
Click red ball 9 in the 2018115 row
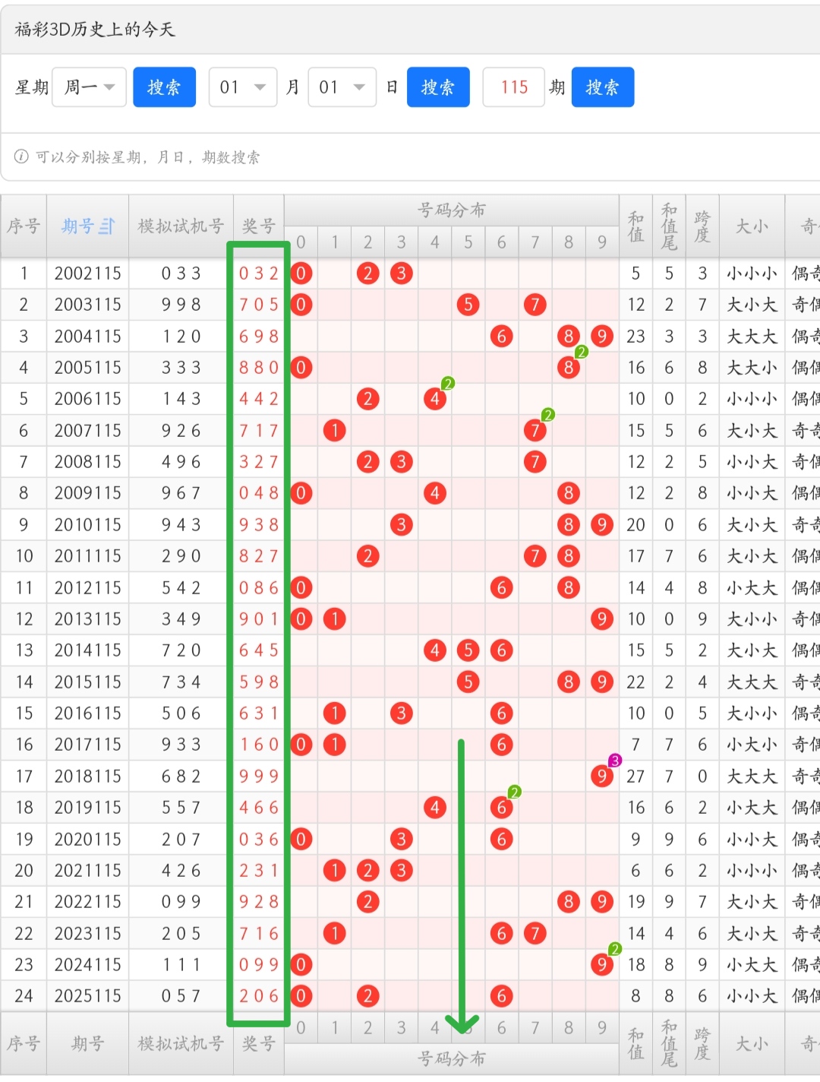[602, 777]
